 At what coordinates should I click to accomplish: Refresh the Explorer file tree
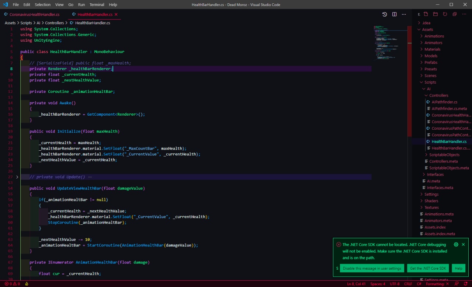pyautogui.click(x=445, y=14)
